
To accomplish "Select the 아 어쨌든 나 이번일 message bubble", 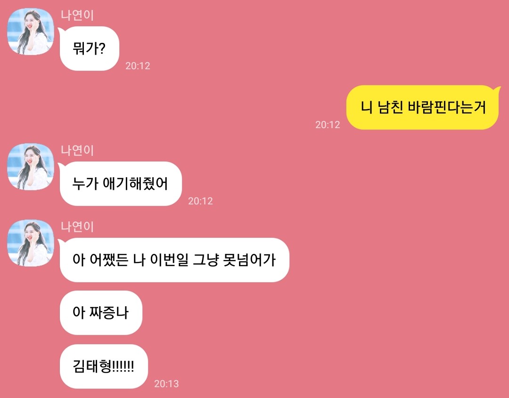I will pos(174,260).
